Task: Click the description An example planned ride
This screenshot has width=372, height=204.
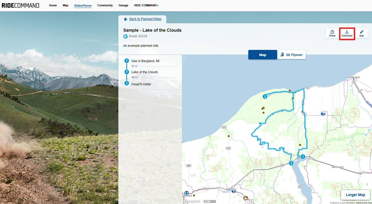Action: tap(141, 46)
